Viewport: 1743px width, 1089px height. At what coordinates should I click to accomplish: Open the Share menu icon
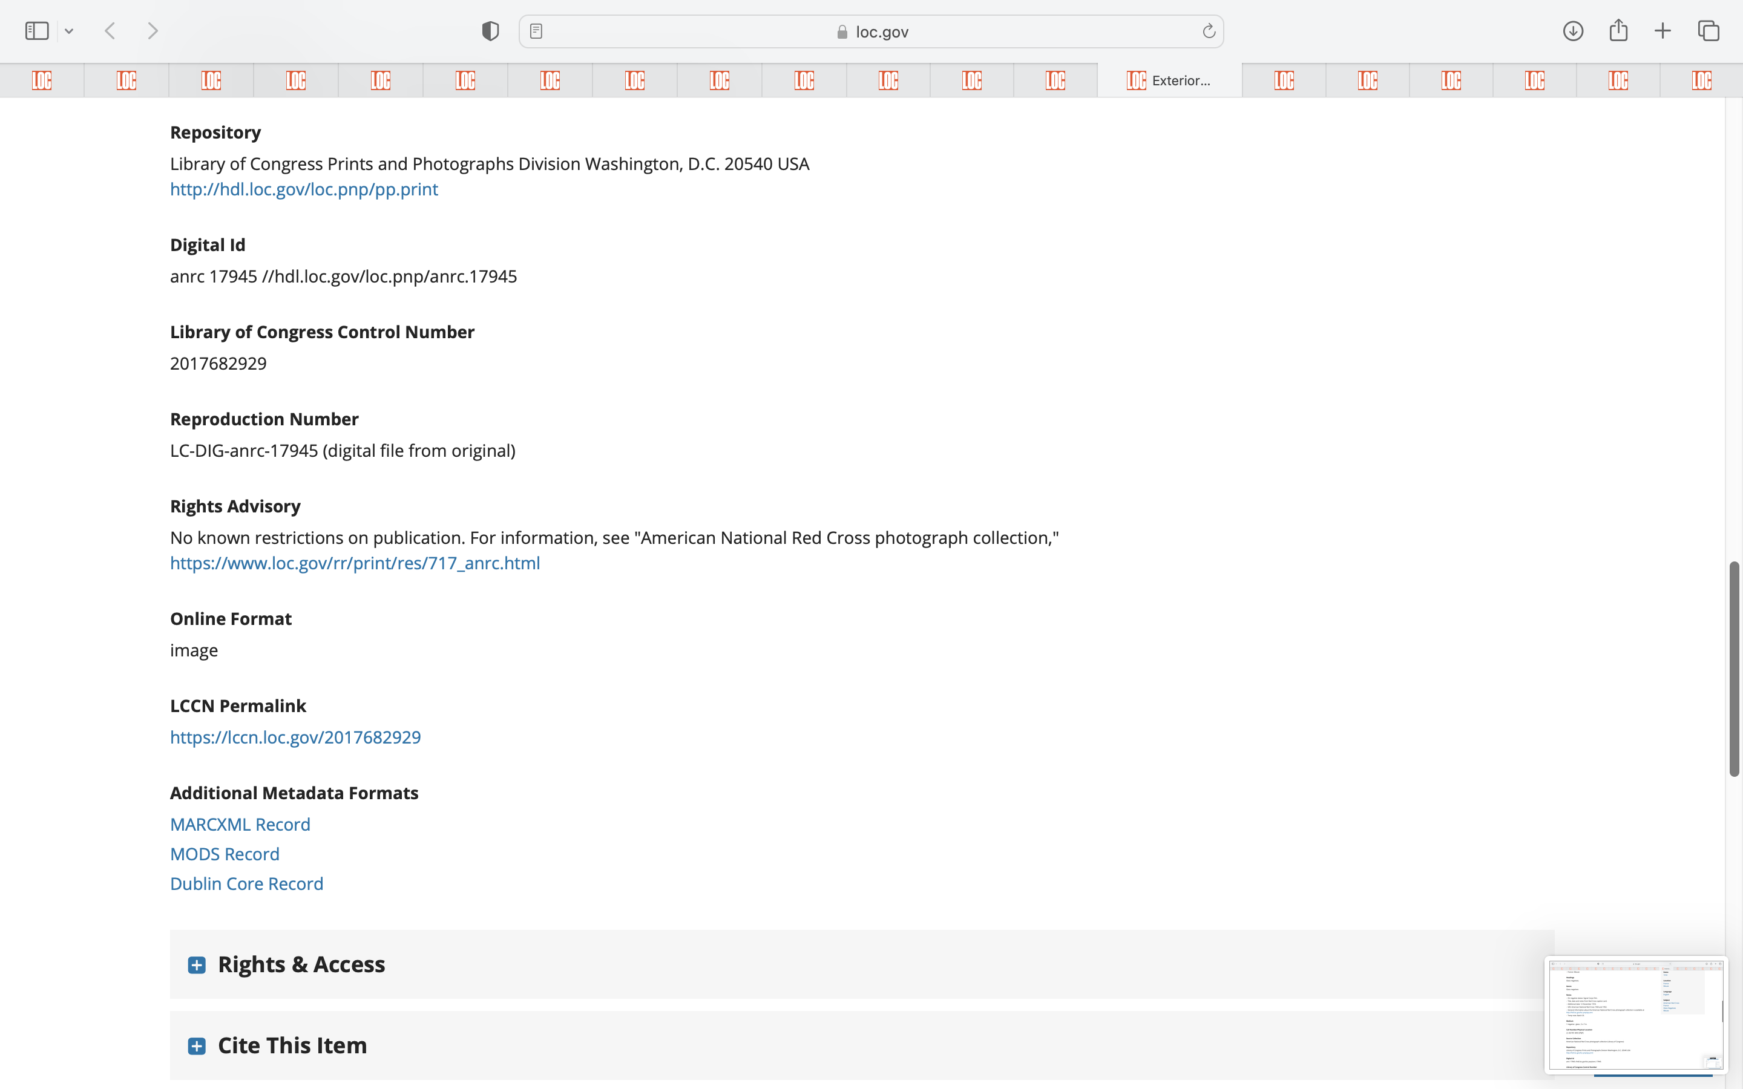pyautogui.click(x=1618, y=30)
